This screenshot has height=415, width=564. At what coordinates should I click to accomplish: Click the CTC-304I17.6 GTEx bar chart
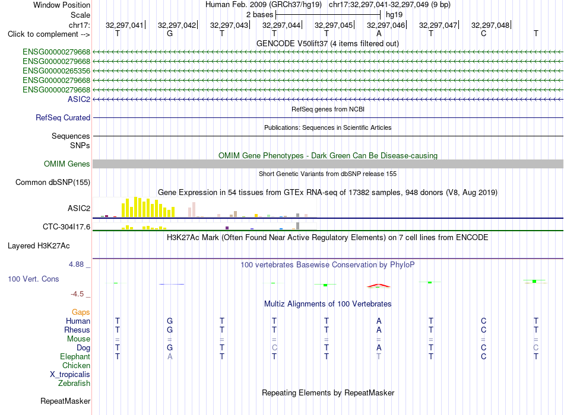205,226
